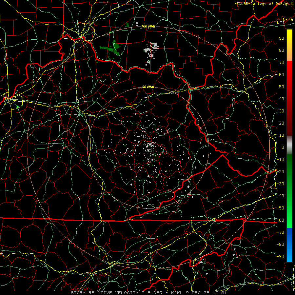Click the -30 knot scale label
Image resolution: width=295 pixels, height=295 pixels.
click(x=280, y=184)
